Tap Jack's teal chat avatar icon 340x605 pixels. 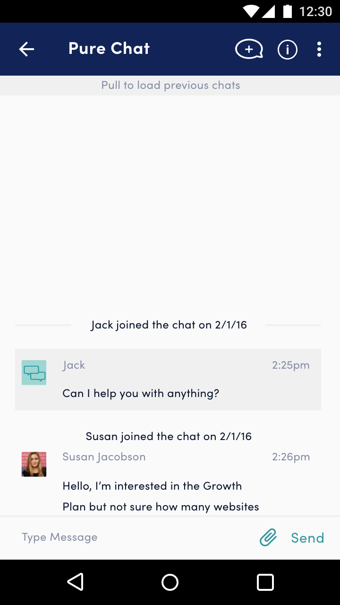(34, 372)
